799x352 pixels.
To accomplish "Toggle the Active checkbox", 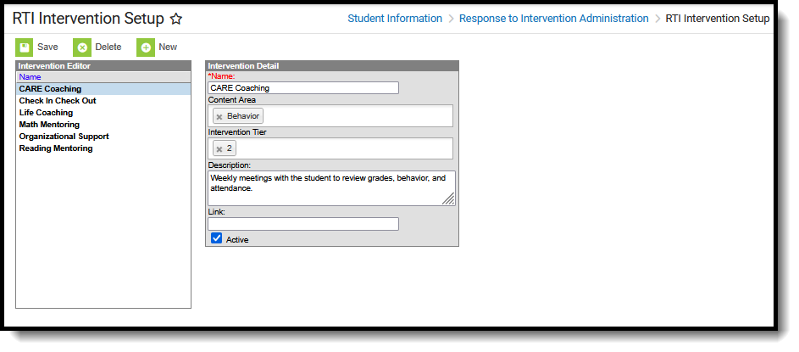I will 216,239.
